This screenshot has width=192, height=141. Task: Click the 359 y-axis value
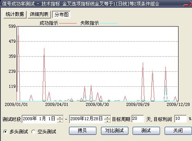12,56
